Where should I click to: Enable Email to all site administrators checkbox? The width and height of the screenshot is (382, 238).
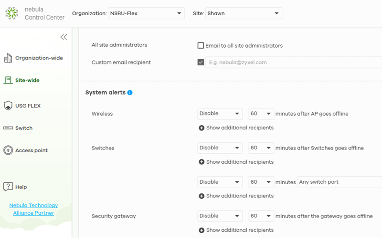pyautogui.click(x=201, y=45)
